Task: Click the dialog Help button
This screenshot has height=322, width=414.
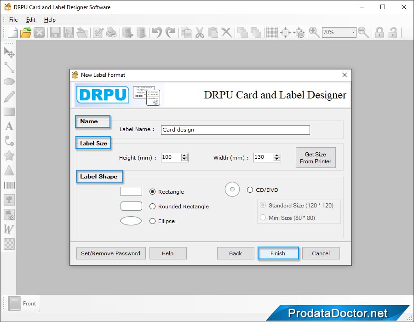Action: 168,253
